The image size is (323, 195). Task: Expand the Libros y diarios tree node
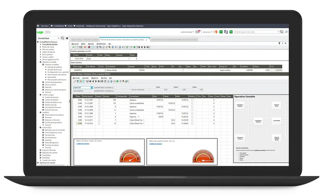pos(43,85)
